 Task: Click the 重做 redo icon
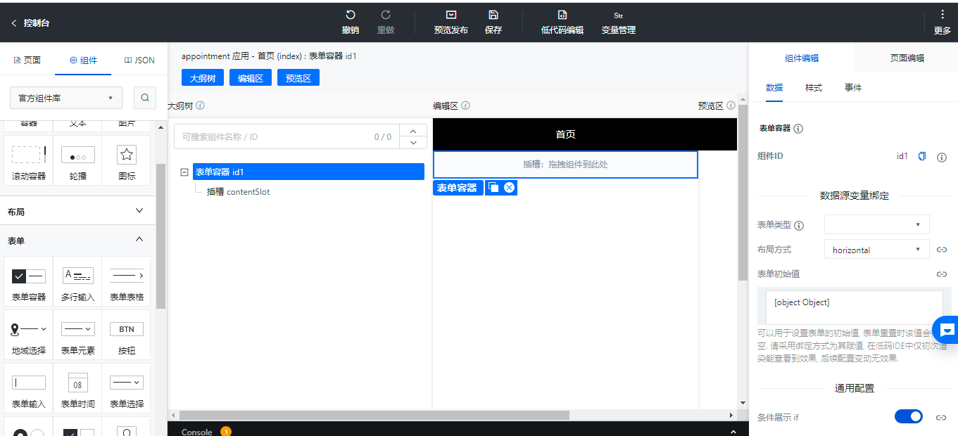point(386,15)
